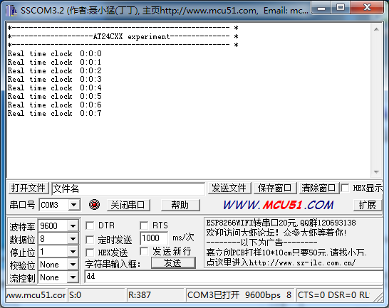Click the 发送 send button
Screen dimensions: 389x308
(173, 263)
